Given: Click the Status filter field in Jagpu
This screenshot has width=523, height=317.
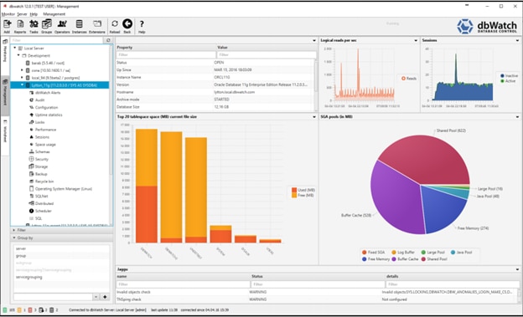Looking at the screenshot, I should [x=318, y=284].
